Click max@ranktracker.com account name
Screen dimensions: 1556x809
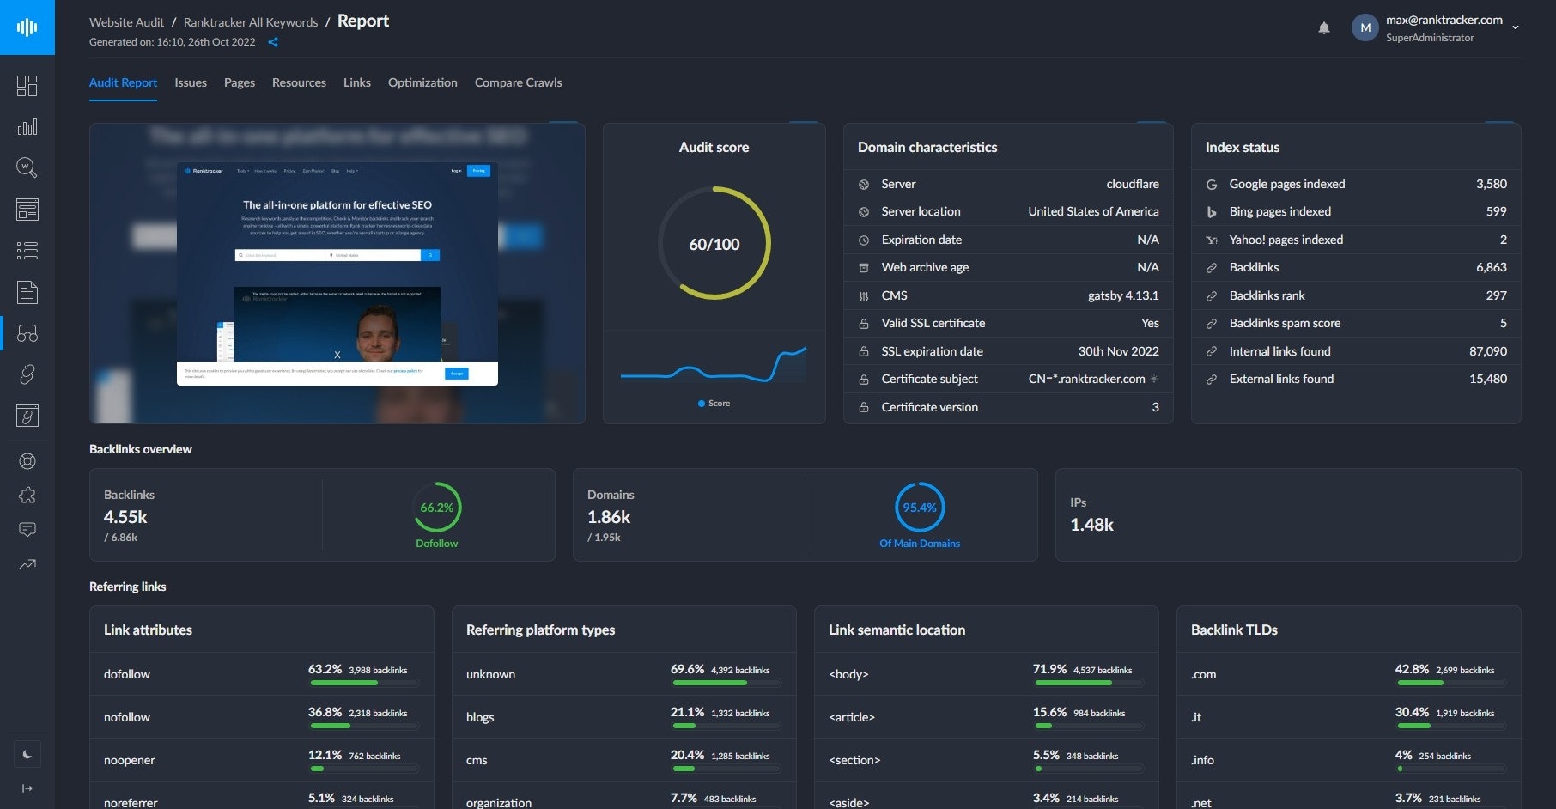tap(1444, 20)
